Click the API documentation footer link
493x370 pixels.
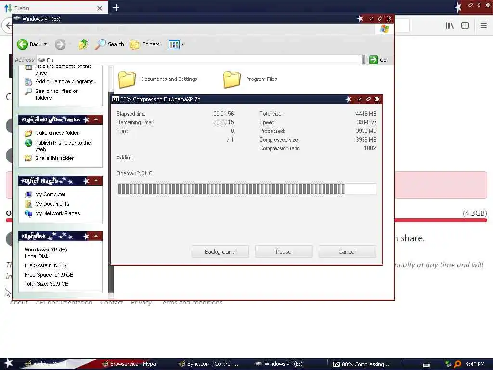click(64, 303)
